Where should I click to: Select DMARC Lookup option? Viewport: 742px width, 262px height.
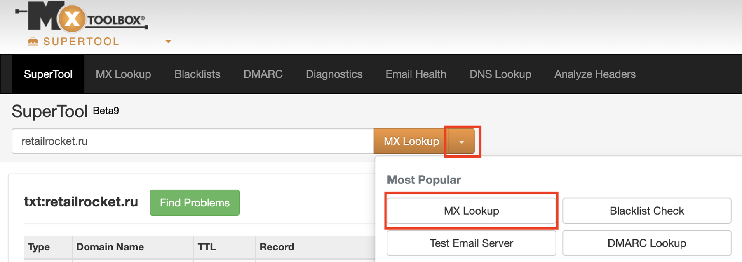pos(647,243)
